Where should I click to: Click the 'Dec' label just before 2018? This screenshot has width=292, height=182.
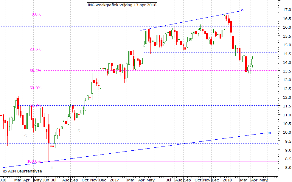coord(215,180)
